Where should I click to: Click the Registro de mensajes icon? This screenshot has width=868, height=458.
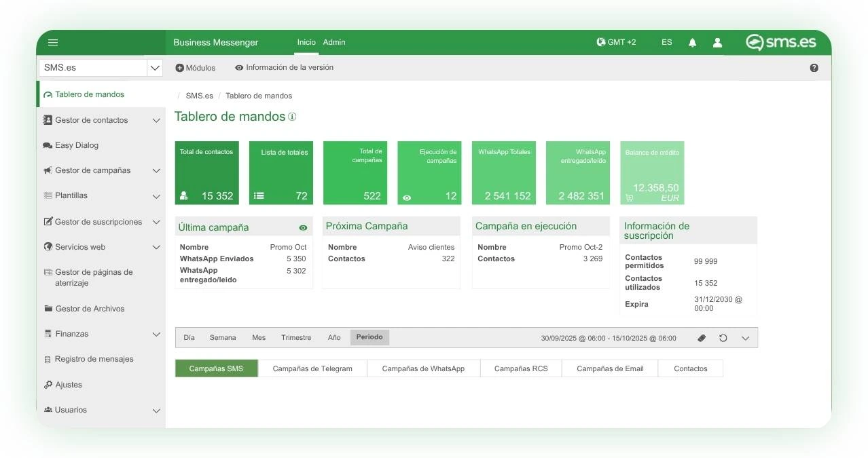(48, 360)
